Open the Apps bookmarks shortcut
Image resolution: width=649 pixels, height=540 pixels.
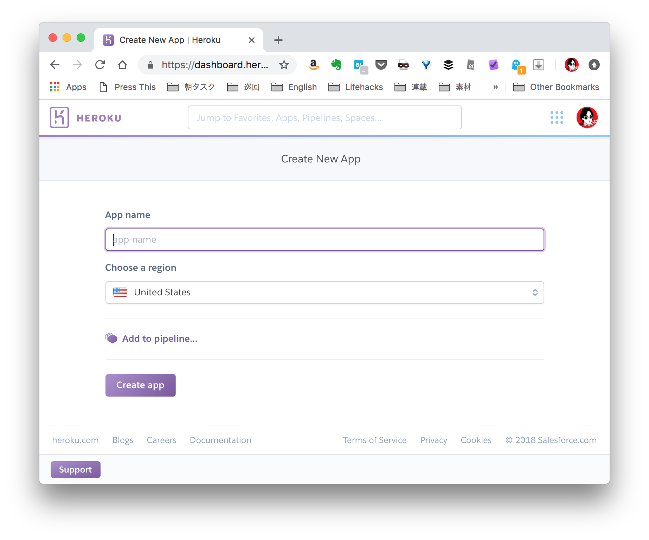click(x=68, y=87)
